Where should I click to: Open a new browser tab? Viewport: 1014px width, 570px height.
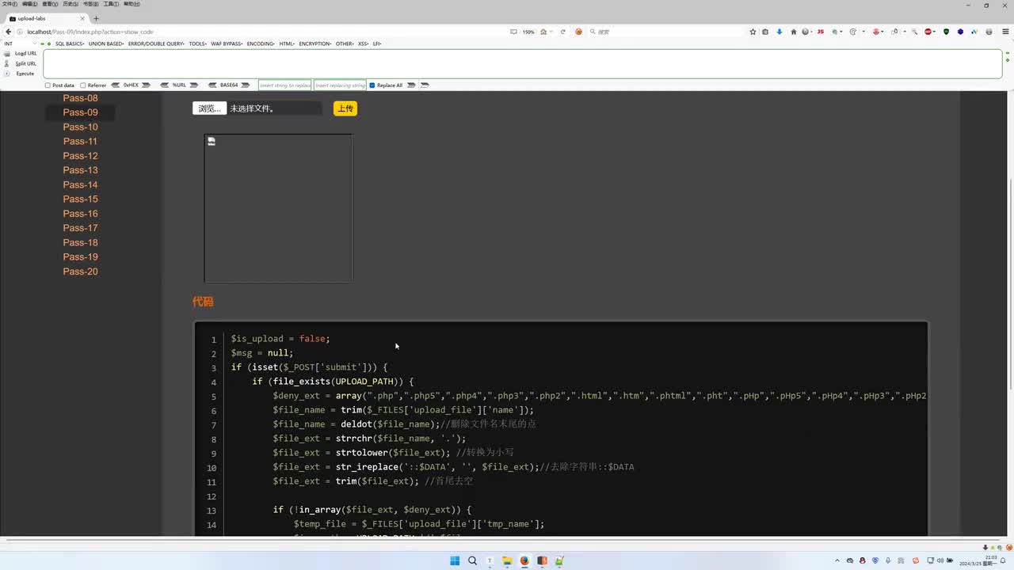pos(96,18)
